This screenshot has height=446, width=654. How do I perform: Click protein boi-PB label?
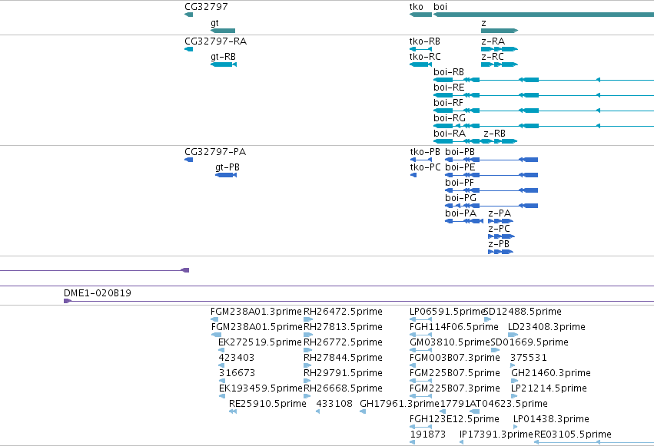click(460, 152)
